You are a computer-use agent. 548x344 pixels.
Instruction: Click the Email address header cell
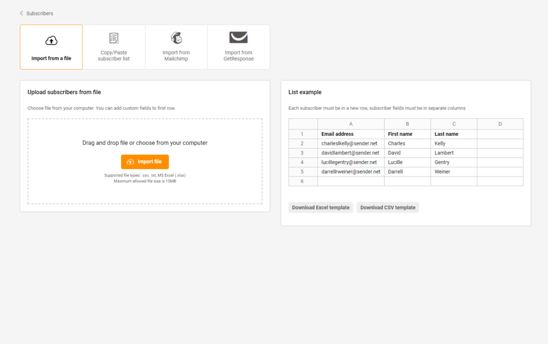click(351, 134)
